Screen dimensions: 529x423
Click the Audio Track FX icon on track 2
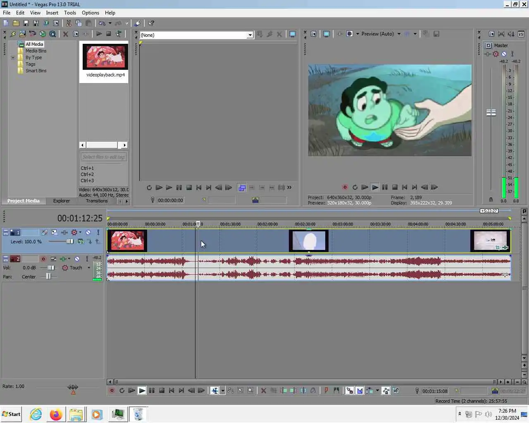[63, 259]
